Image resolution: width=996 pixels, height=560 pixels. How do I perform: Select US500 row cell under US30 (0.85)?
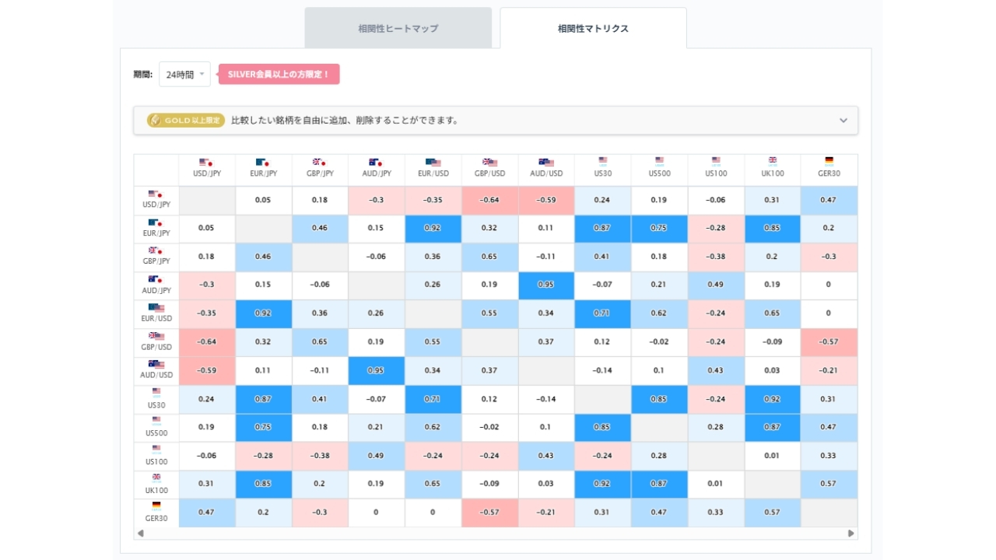point(602,426)
